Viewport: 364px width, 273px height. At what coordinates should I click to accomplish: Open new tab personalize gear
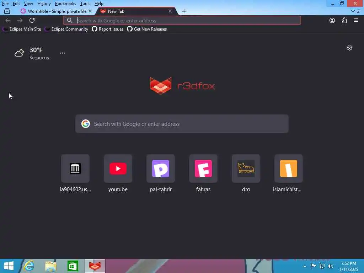pos(349,48)
